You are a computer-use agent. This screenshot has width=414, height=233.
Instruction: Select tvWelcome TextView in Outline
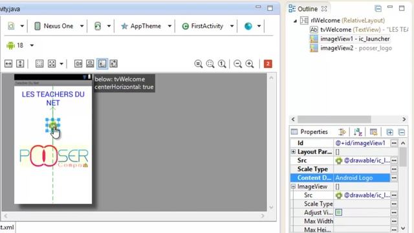pos(359,30)
